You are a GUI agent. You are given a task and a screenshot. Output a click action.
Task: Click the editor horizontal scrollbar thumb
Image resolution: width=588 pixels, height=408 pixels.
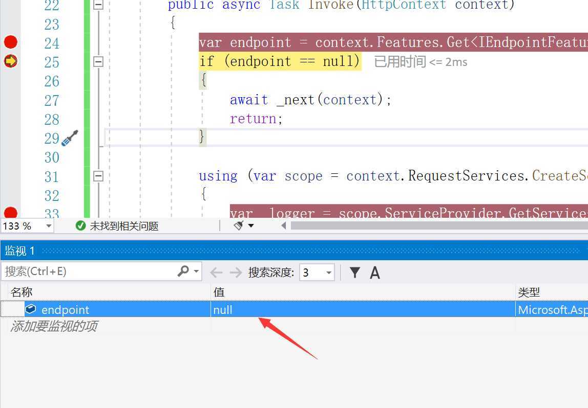click(439, 225)
